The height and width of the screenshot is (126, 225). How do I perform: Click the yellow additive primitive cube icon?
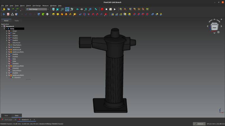[x=75, y=14]
